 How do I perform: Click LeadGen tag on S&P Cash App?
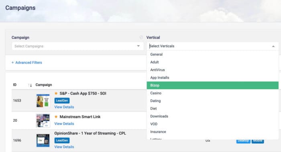click(x=62, y=100)
